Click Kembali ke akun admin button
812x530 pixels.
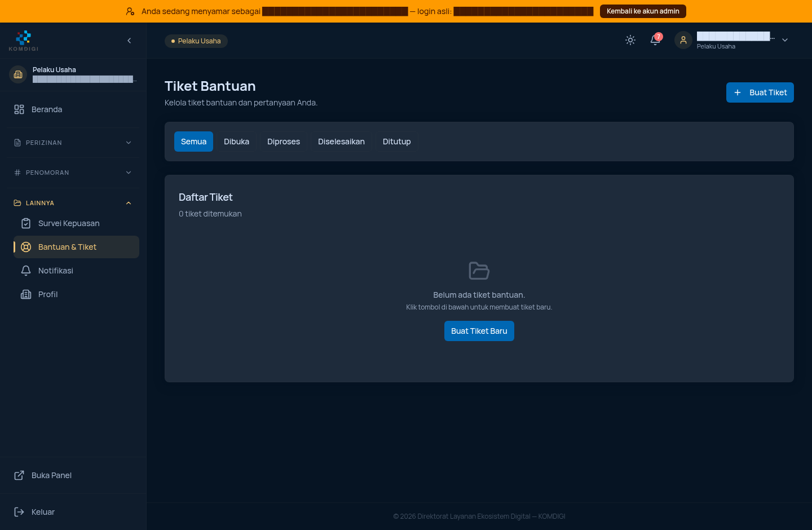point(643,11)
